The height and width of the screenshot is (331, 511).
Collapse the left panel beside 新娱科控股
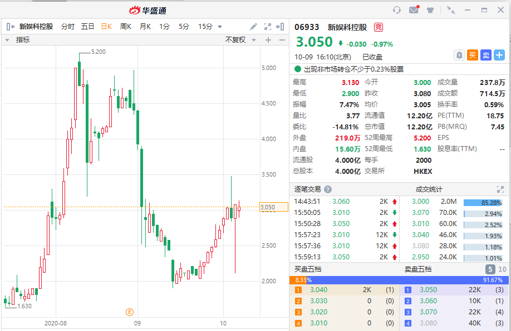(10, 27)
